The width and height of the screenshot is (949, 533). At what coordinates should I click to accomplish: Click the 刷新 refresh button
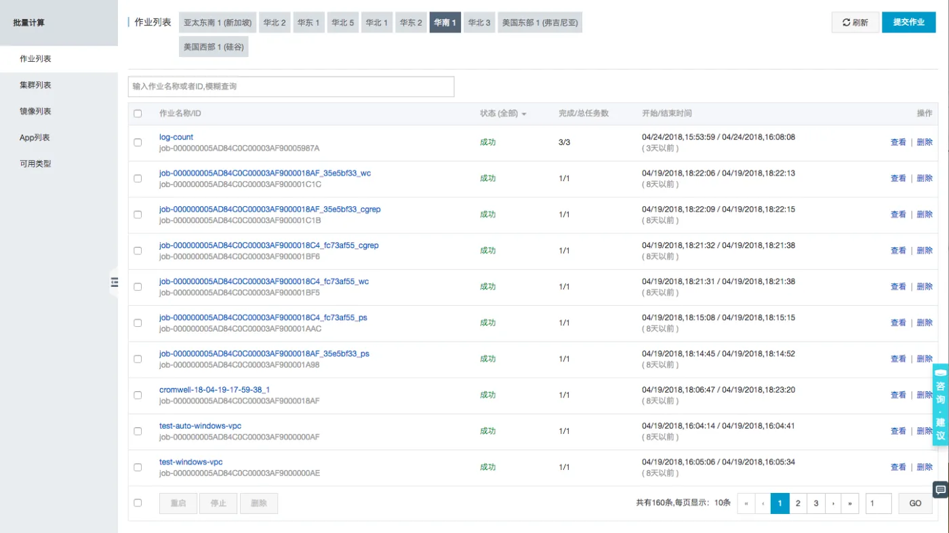855,22
